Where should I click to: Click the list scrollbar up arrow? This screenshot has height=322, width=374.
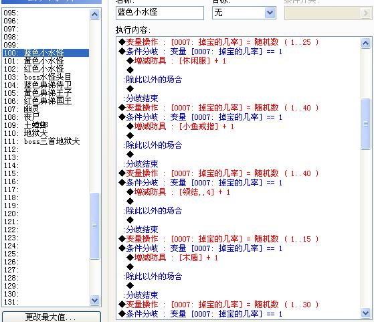95,15
